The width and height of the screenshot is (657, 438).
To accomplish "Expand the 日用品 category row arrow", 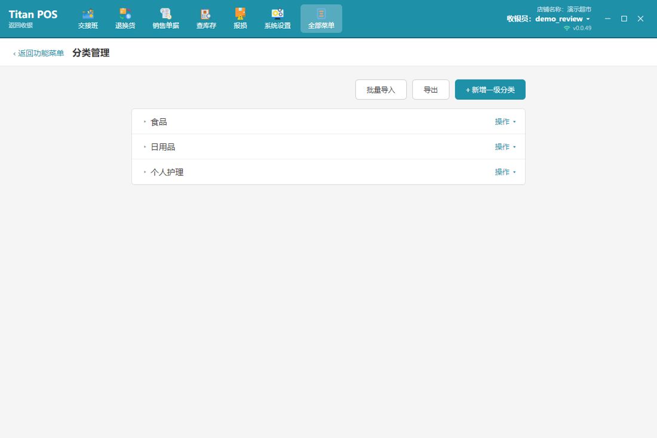I will point(145,147).
